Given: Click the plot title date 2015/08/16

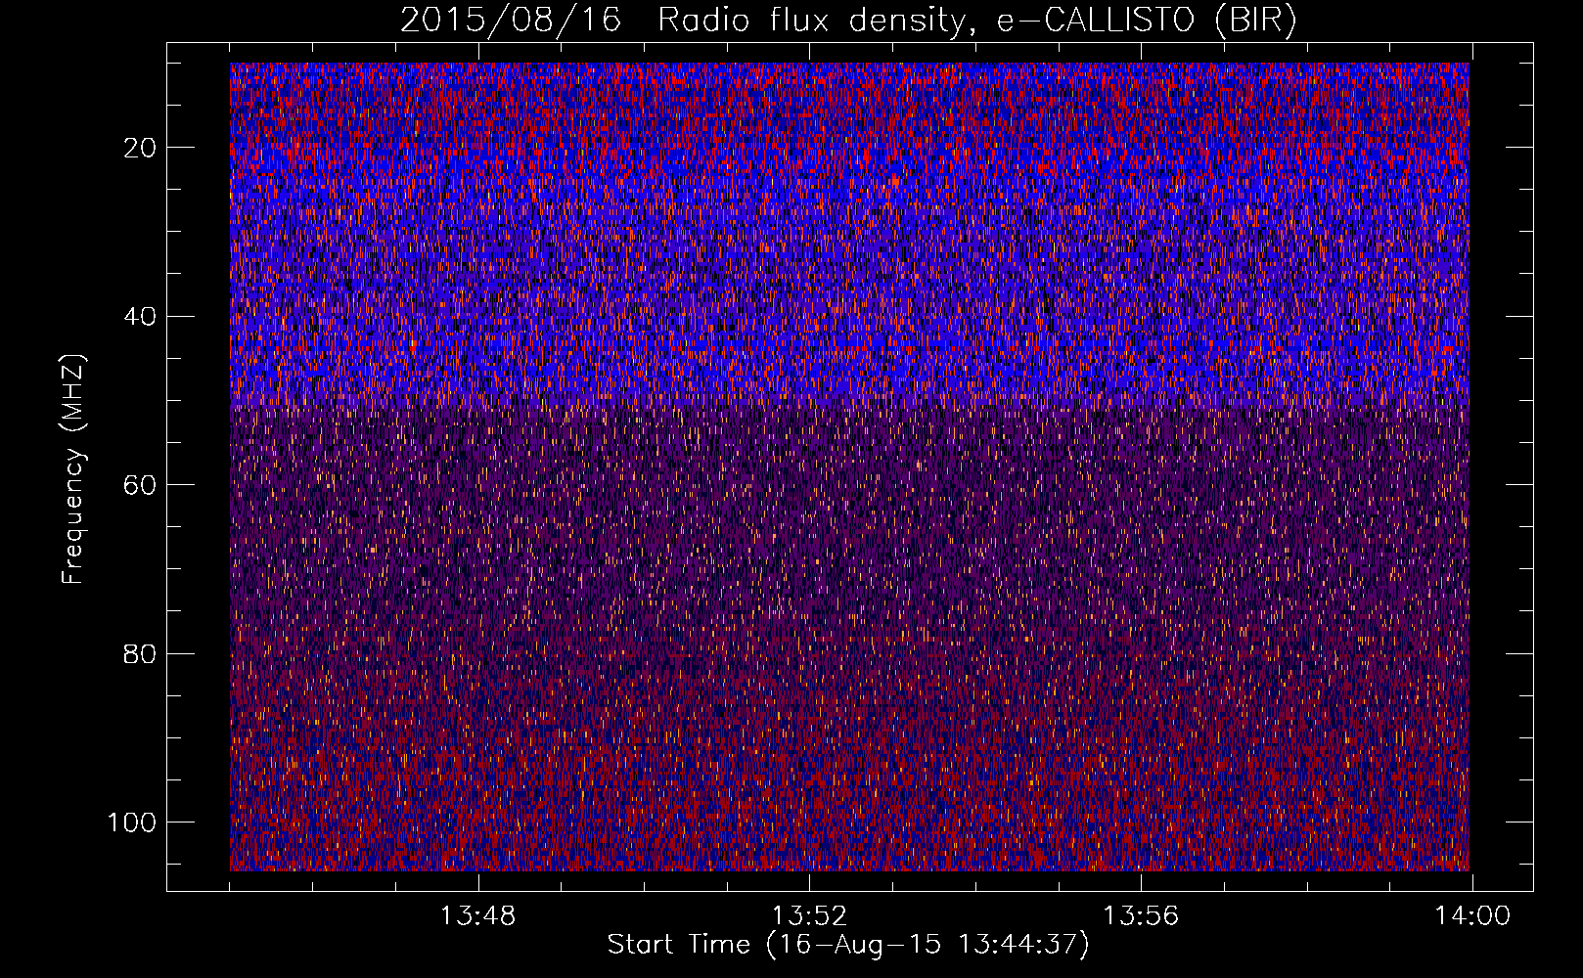Looking at the screenshot, I should (x=511, y=21).
